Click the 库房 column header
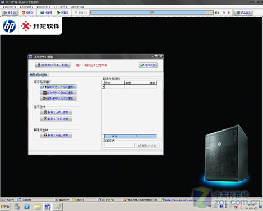 point(114,83)
